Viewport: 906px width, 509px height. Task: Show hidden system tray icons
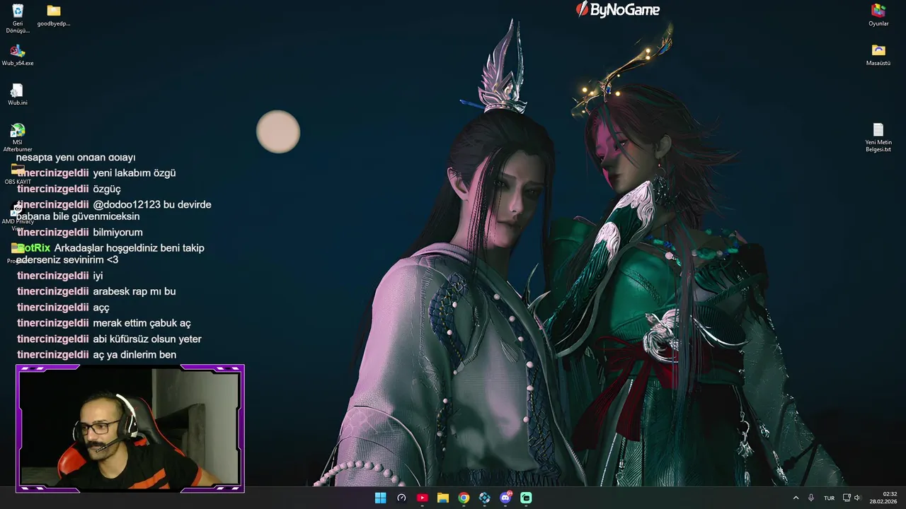pos(796,498)
